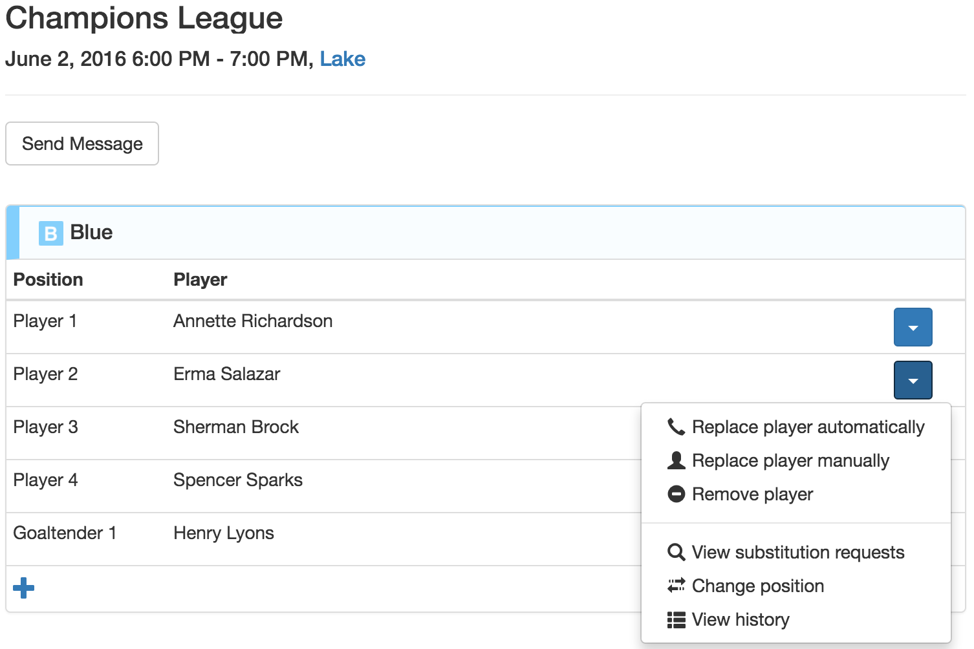974x649 pixels.
Task: Click the magnifier icon for substitution requests
Action: pos(676,552)
